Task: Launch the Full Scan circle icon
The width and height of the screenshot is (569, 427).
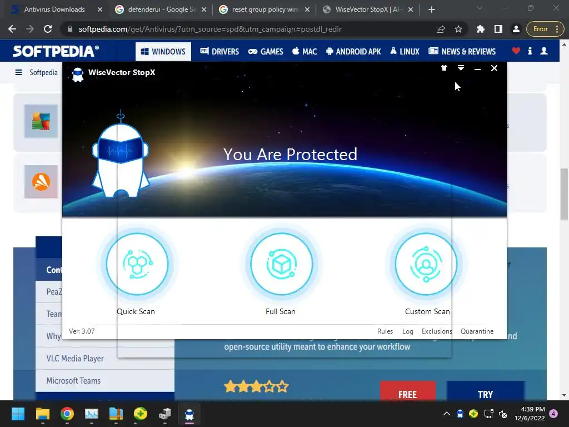Action: click(281, 264)
